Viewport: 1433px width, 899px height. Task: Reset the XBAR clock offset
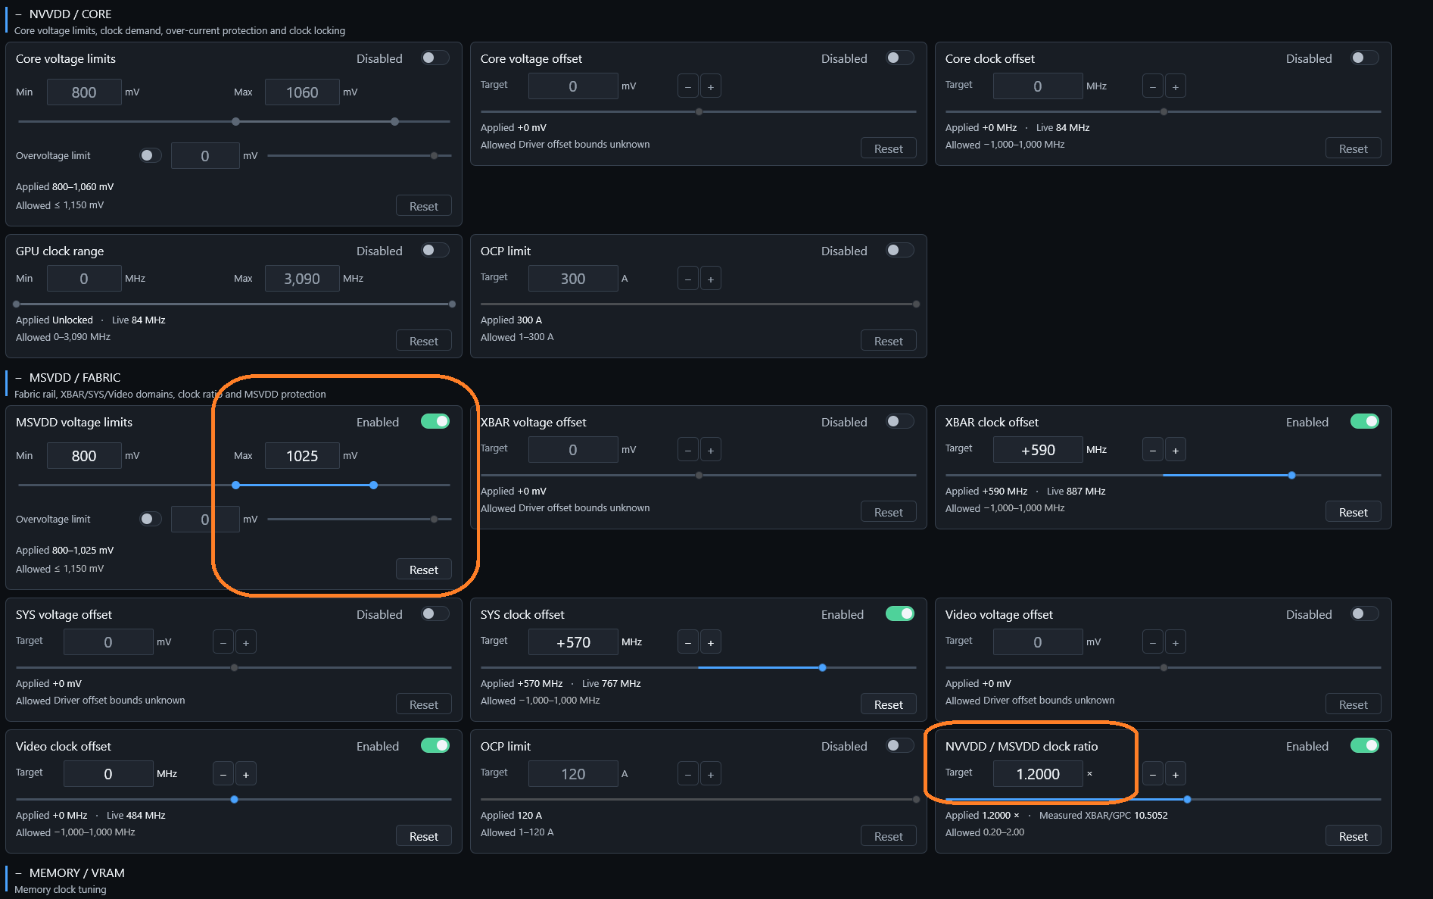click(1353, 512)
